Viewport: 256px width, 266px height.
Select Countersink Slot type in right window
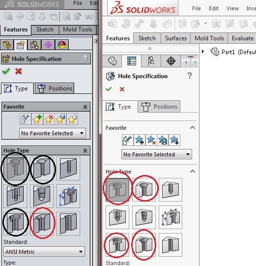click(x=144, y=245)
